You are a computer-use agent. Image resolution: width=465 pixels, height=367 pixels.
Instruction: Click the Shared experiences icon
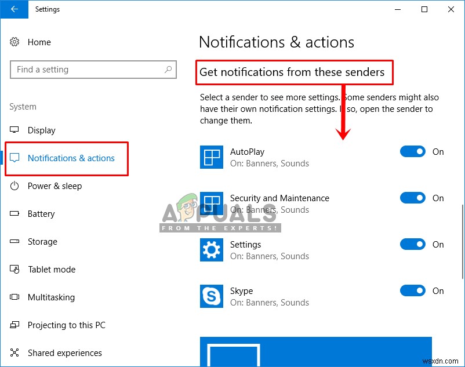(14, 353)
